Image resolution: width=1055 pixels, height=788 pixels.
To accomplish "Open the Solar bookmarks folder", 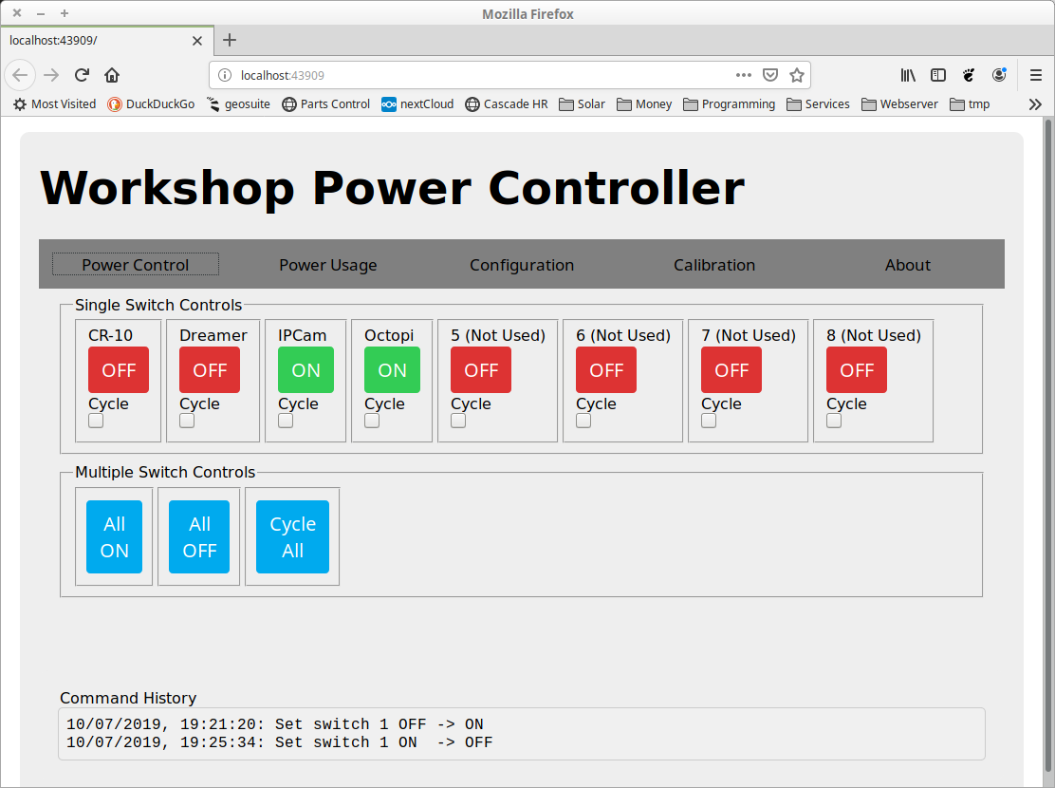I will (582, 104).
